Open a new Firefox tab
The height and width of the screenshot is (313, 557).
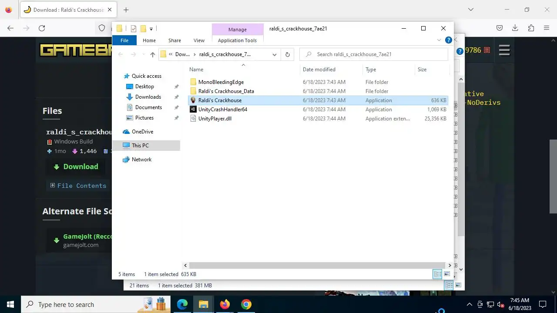(126, 10)
